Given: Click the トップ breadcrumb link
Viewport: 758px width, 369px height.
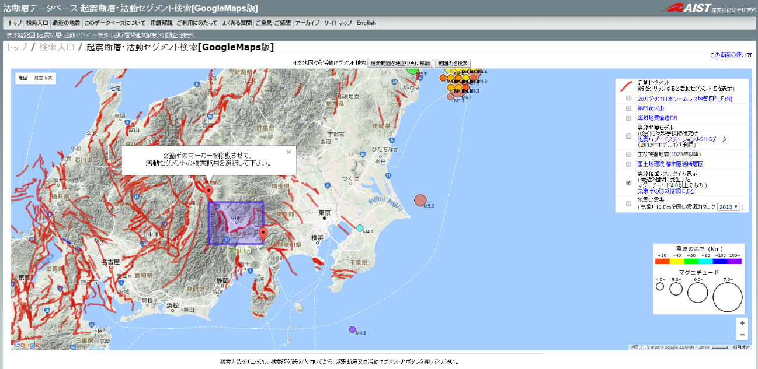Looking at the screenshot, I should (x=16, y=47).
